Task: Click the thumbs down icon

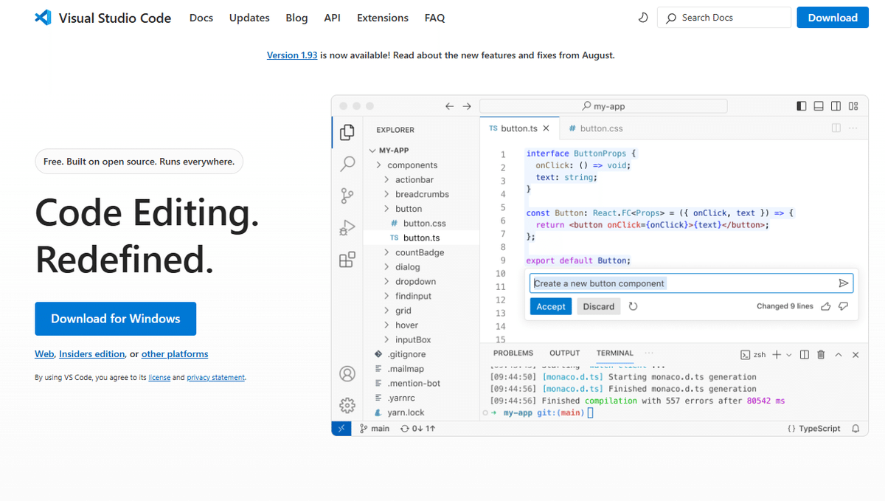Action: pyautogui.click(x=844, y=306)
